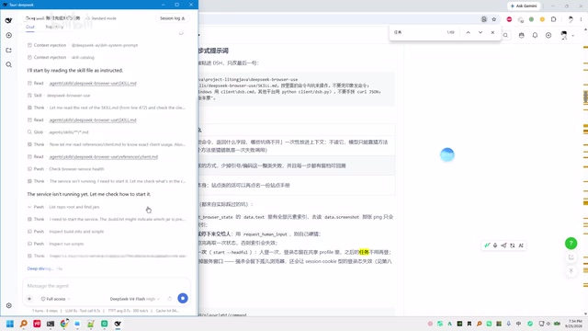Click Think 'The service isn't running' row
This screenshot has width=588, height=331.
[107, 181]
